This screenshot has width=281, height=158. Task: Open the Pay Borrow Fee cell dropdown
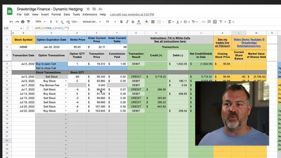[66, 85]
